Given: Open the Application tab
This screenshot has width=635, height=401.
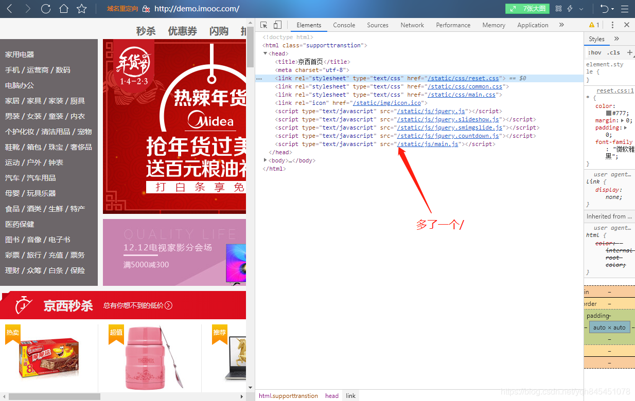Looking at the screenshot, I should (x=533, y=25).
